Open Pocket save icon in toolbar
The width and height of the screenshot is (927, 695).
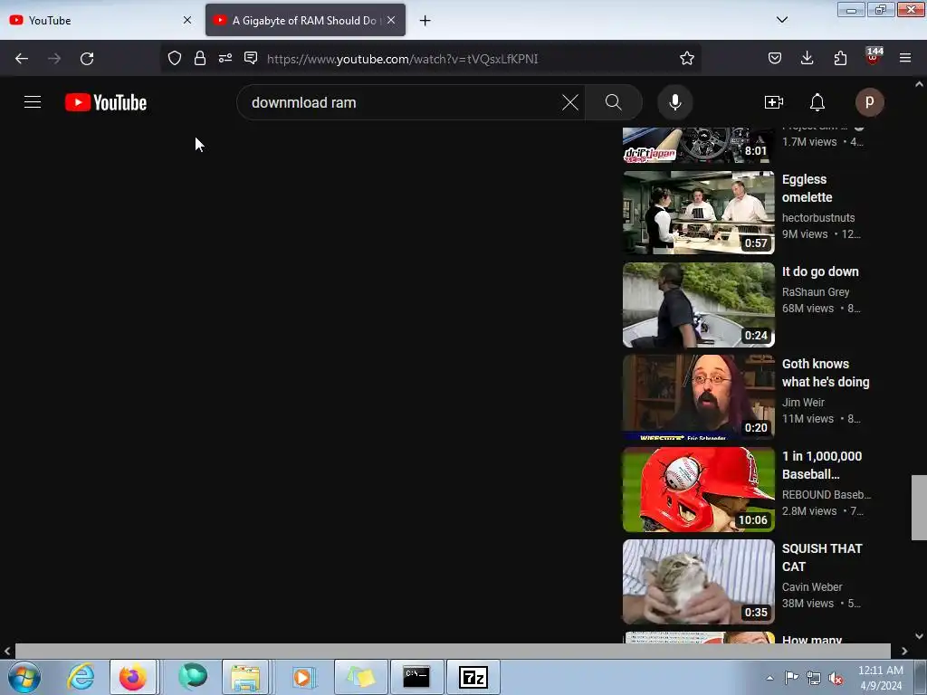tap(775, 58)
